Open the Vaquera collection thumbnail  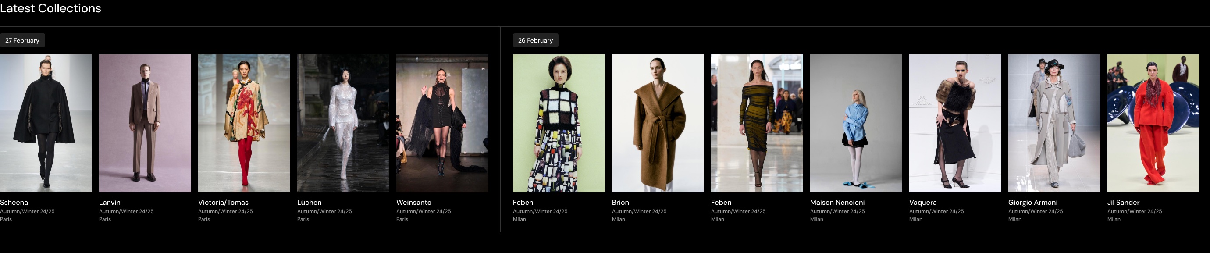click(x=955, y=124)
